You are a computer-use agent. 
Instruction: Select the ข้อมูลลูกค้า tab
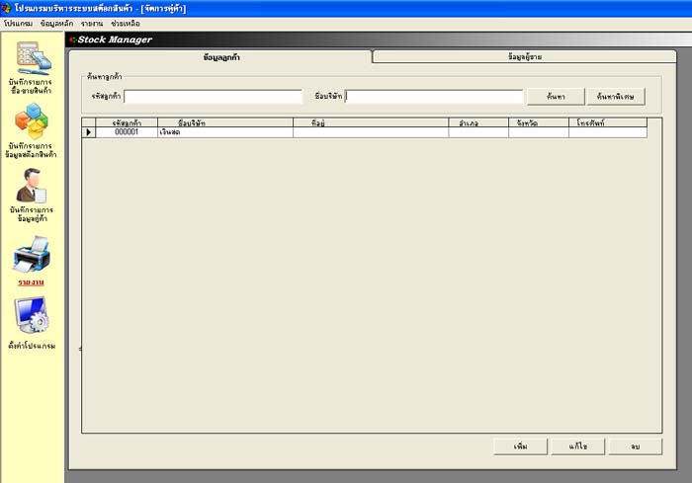[221, 57]
